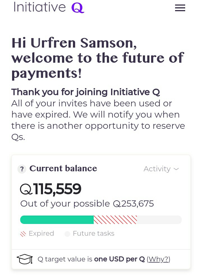The width and height of the screenshot is (202, 276).
Task: Click the grey future tasks bar segment
Action: pos(159,220)
